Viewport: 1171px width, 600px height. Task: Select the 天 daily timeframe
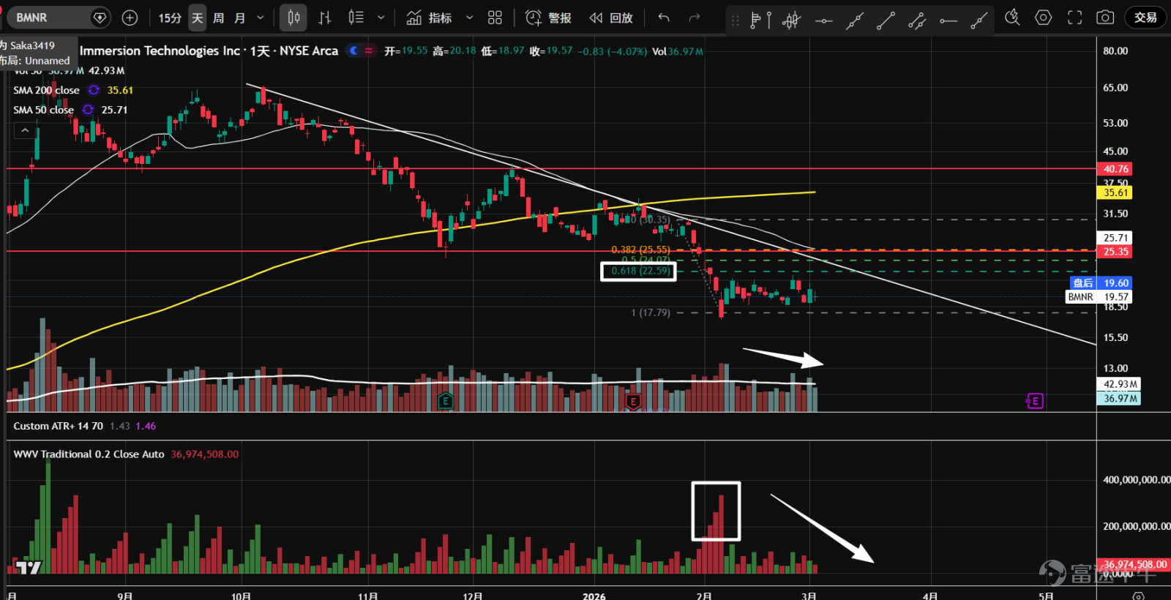[x=197, y=18]
